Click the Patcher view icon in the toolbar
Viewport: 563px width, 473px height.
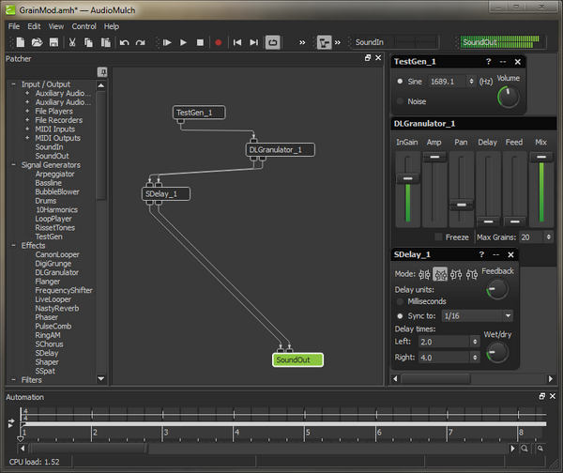point(324,42)
